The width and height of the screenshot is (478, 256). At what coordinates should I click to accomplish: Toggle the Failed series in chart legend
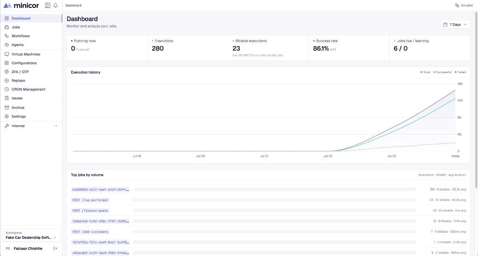pos(460,72)
